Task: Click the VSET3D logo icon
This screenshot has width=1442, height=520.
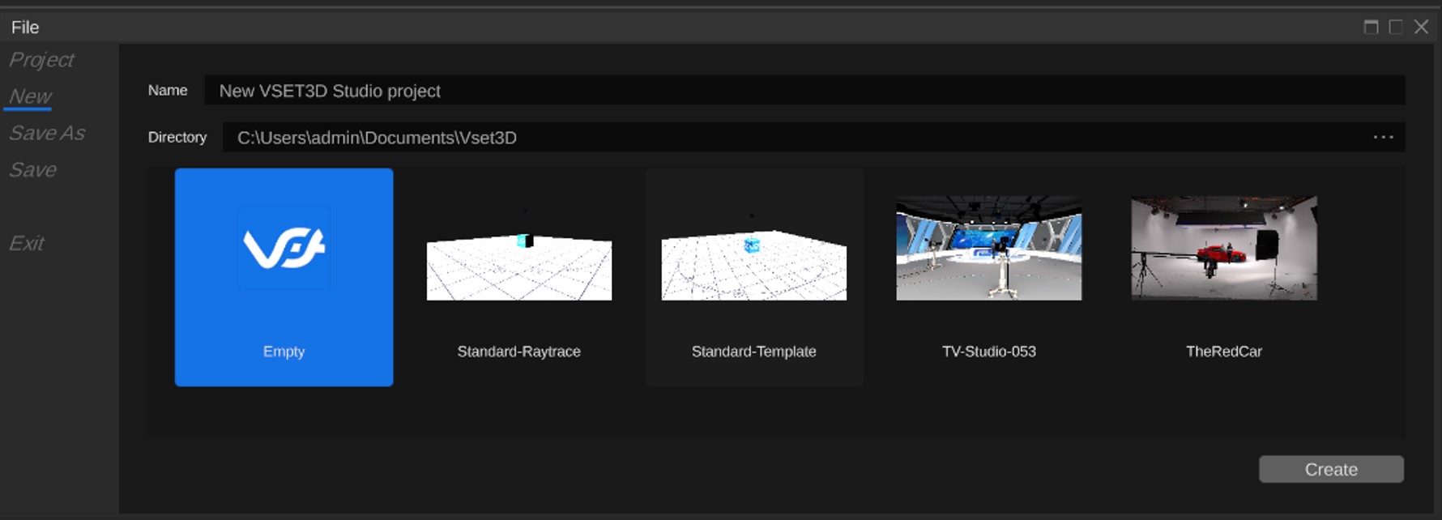Action: tap(284, 248)
